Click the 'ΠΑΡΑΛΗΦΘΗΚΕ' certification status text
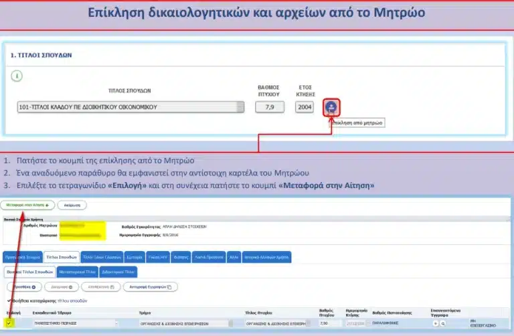514x336 pixels. (385, 323)
